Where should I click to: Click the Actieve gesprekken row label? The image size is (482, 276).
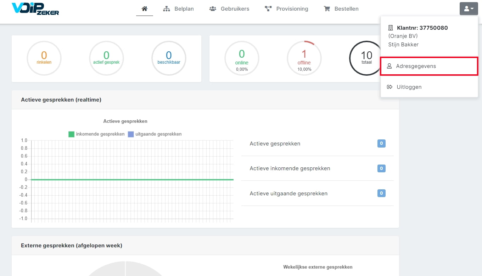click(x=275, y=144)
